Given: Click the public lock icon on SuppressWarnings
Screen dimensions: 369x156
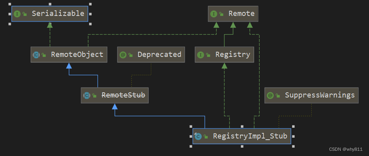Looking at the screenshot, I should pyautogui.click(x=278, y=96).
